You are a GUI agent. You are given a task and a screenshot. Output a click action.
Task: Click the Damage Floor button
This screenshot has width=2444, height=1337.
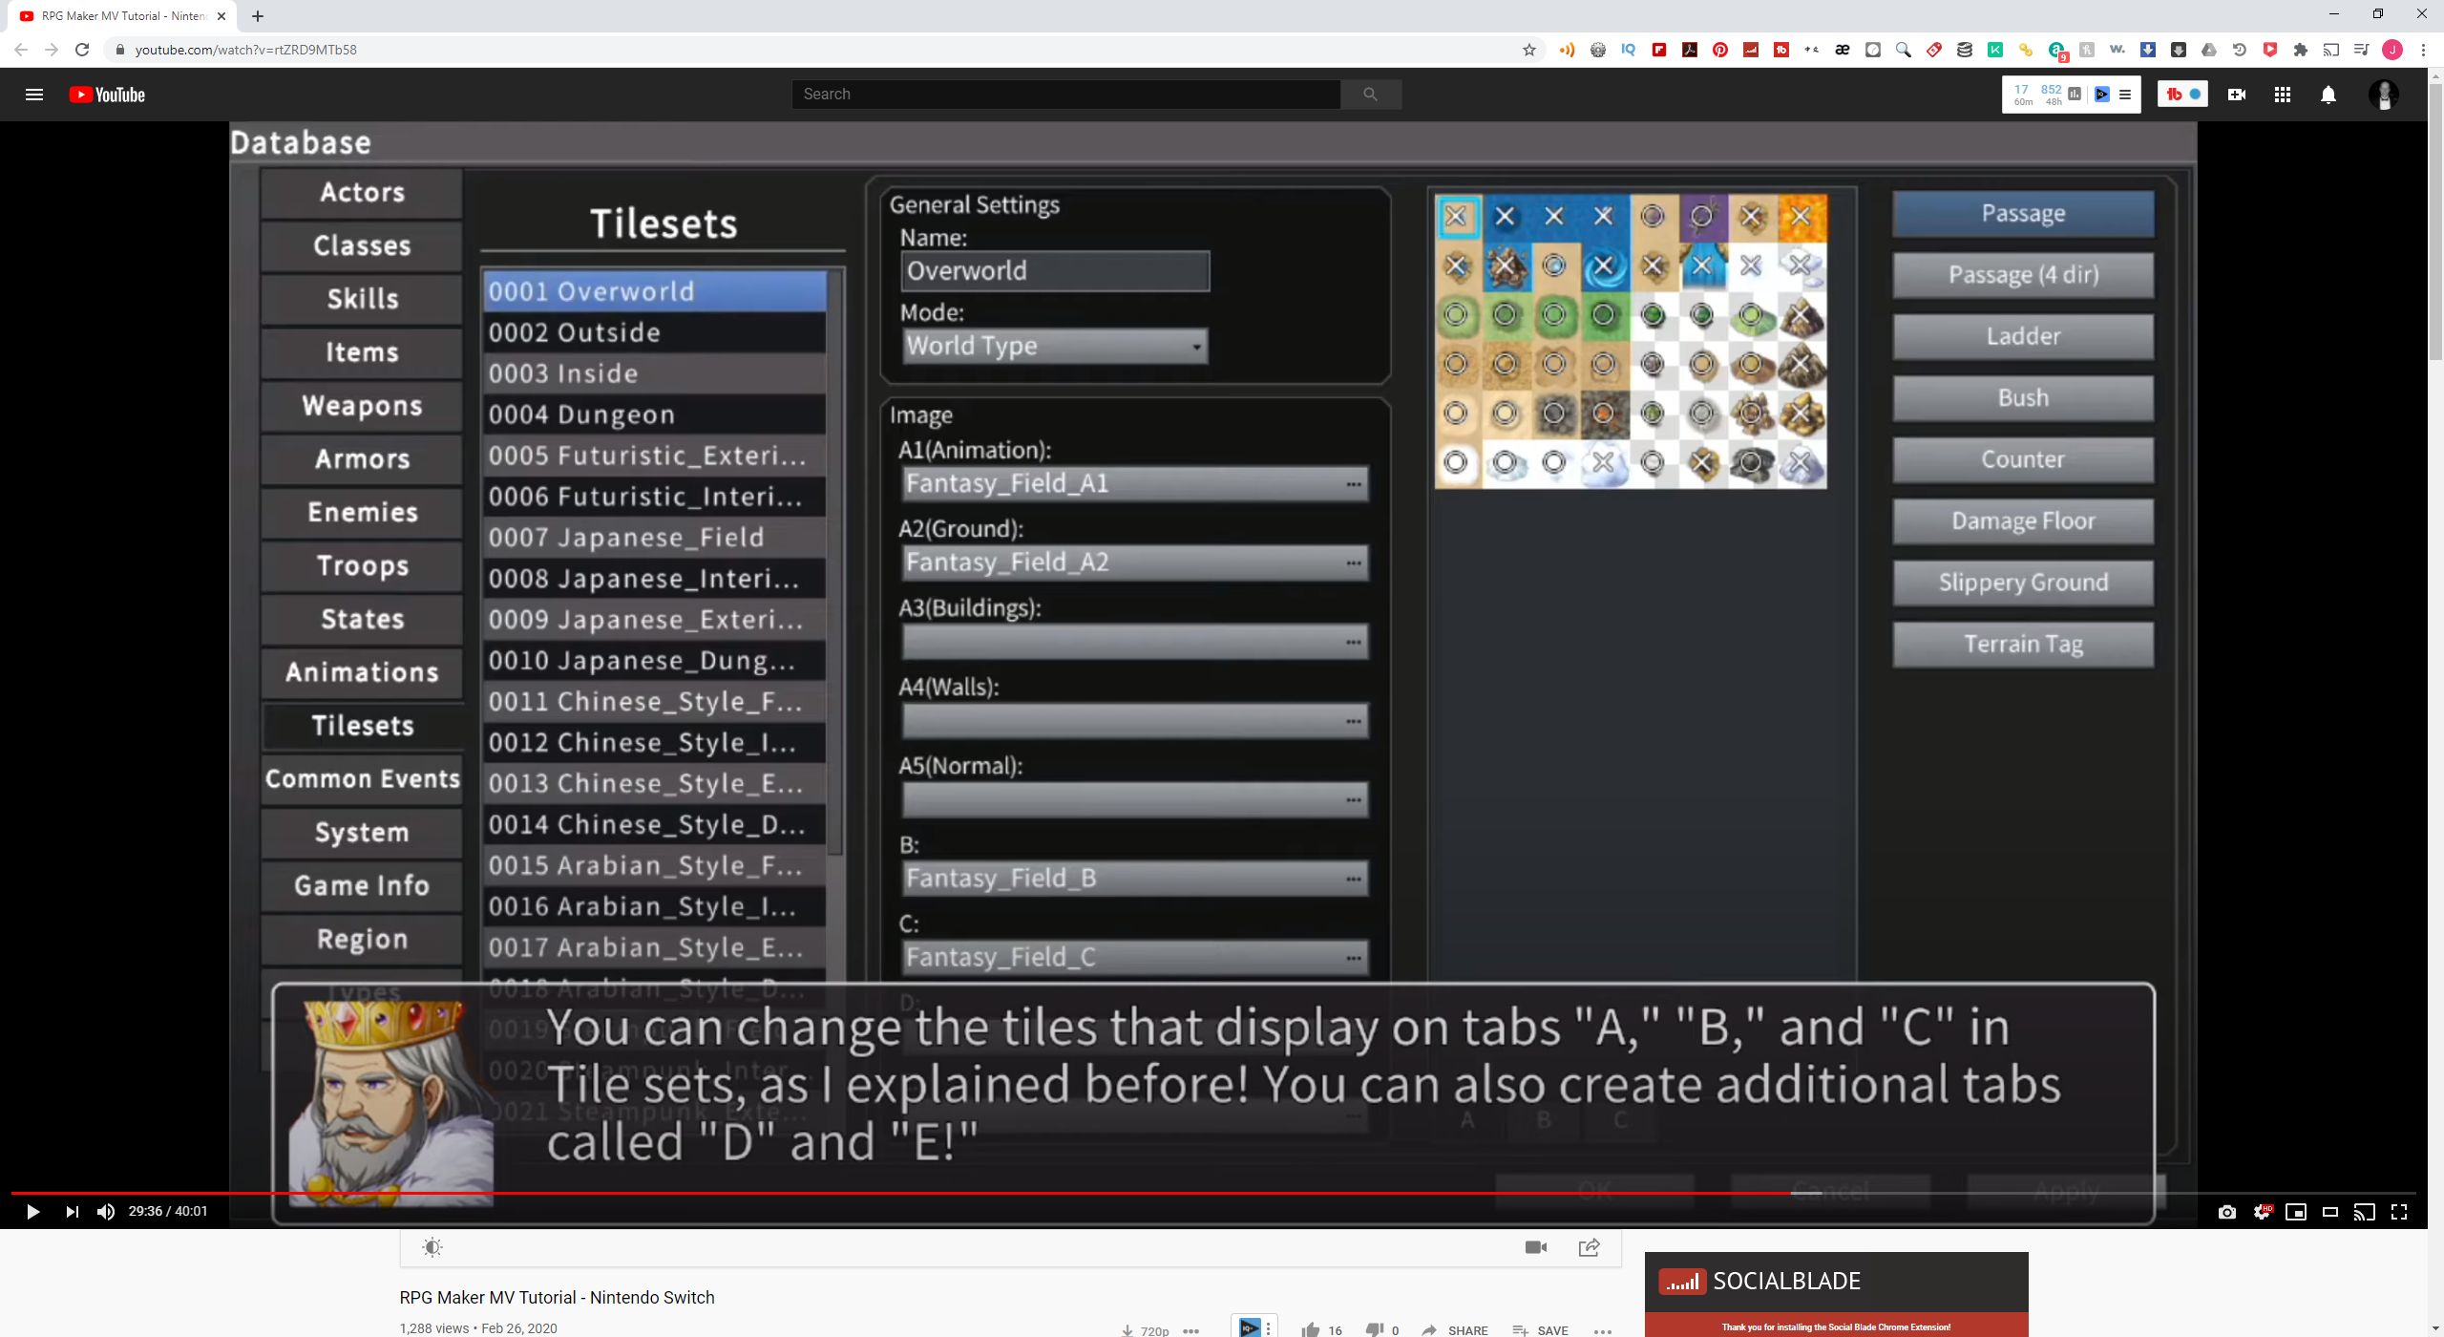[x=2023, y=521]
